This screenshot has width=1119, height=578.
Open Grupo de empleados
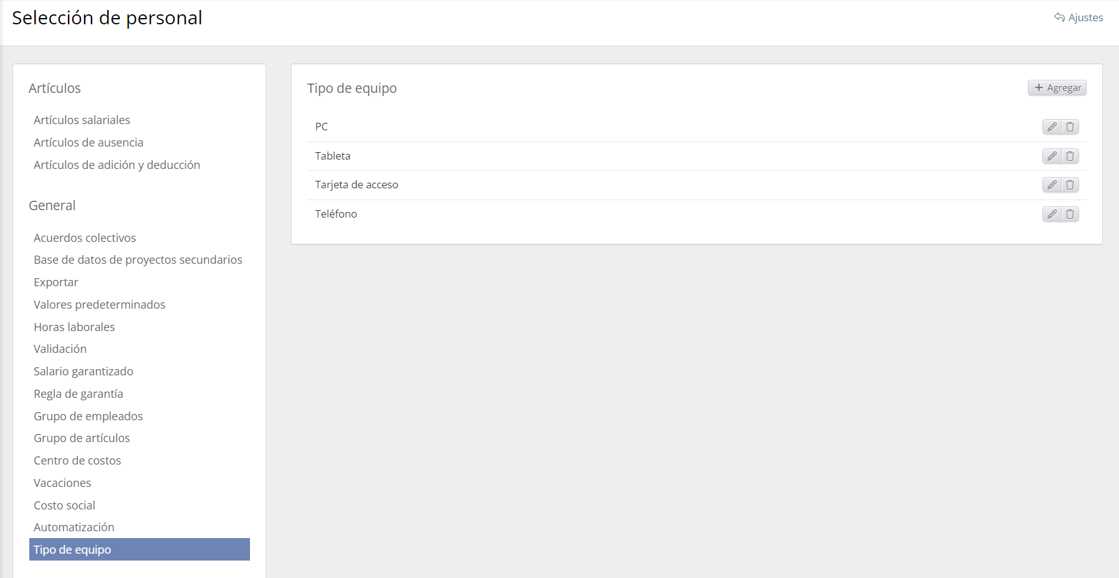pos(88,416)
